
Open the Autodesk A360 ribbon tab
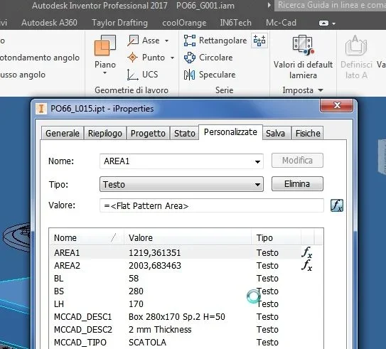(49, 23)
